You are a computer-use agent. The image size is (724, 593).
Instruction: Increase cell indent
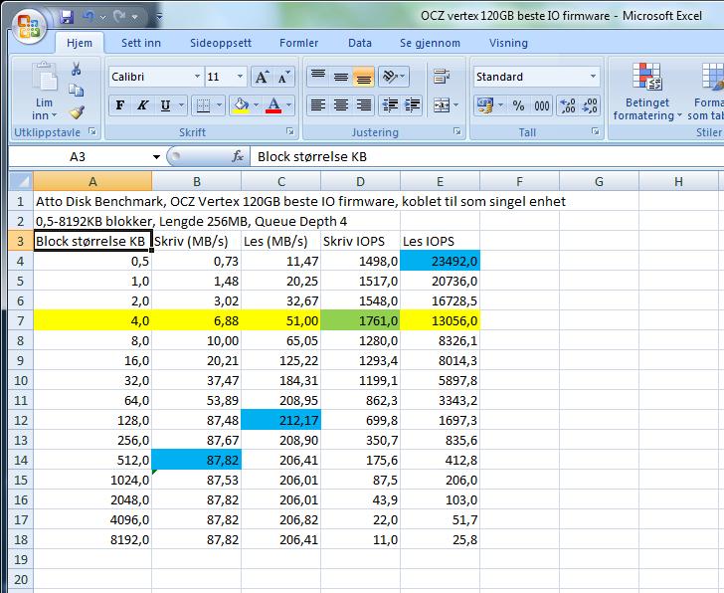click(x=412, y=105)
